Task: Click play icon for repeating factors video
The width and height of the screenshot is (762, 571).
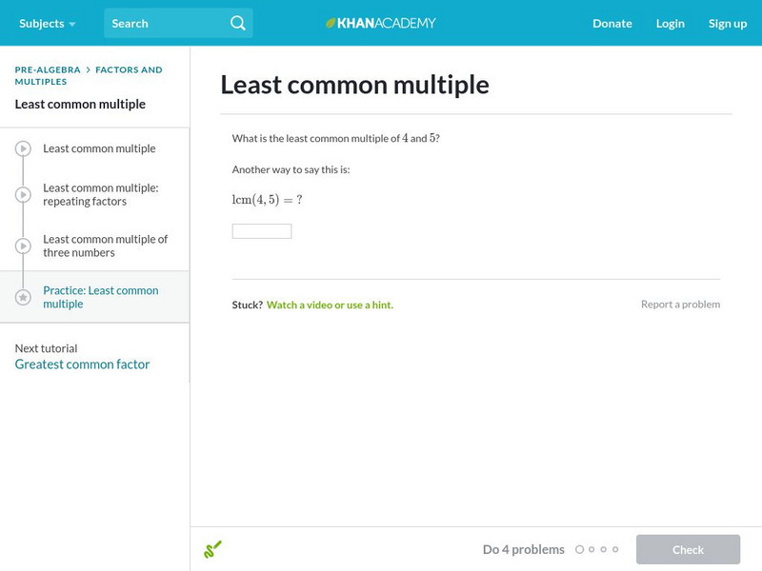Action: tap(24, 195)
